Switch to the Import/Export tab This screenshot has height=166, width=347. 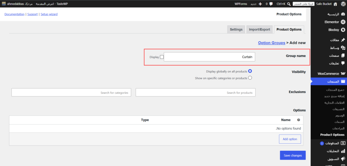pos(259,29)
